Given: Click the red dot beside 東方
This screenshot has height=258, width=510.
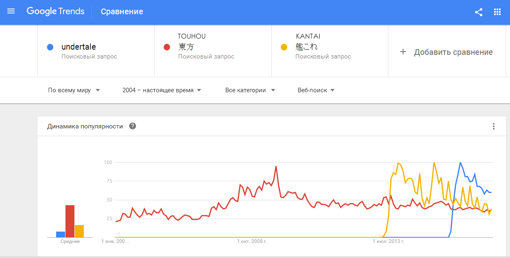Looking at the screenshot, I should coord(166,47).
